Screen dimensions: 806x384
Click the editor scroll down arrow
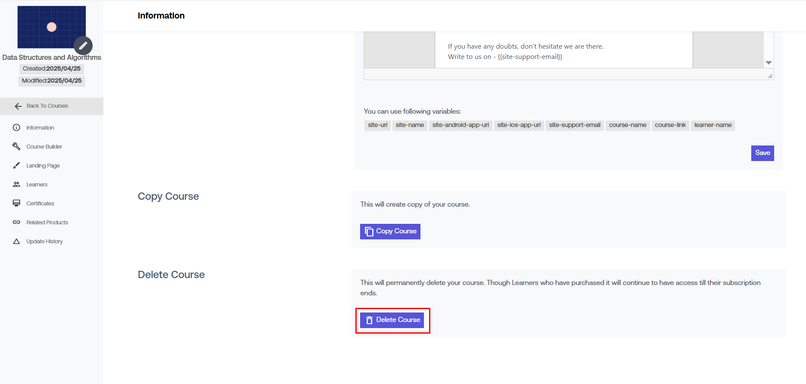(x=769, y=63)
